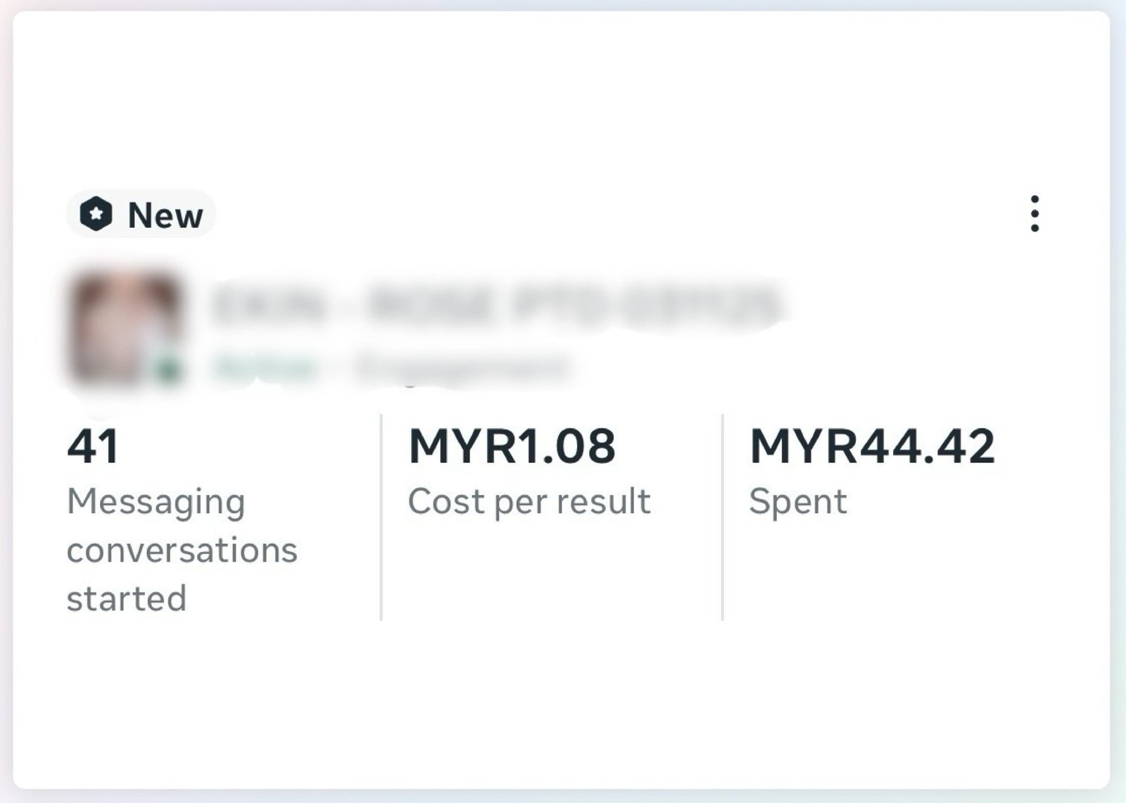This screenshot has height=803, width=1126.
Task: Click the green active status dot
Action: pyautogui.click(x=168, y=369)
